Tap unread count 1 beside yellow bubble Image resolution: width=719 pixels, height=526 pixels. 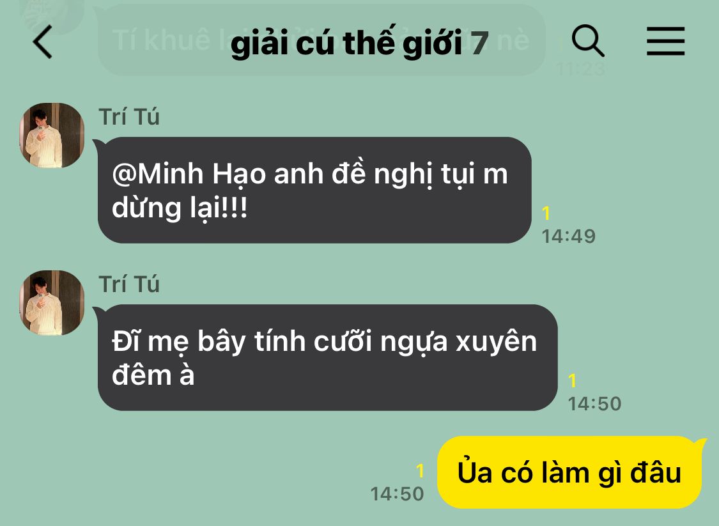tap(420, 470)
